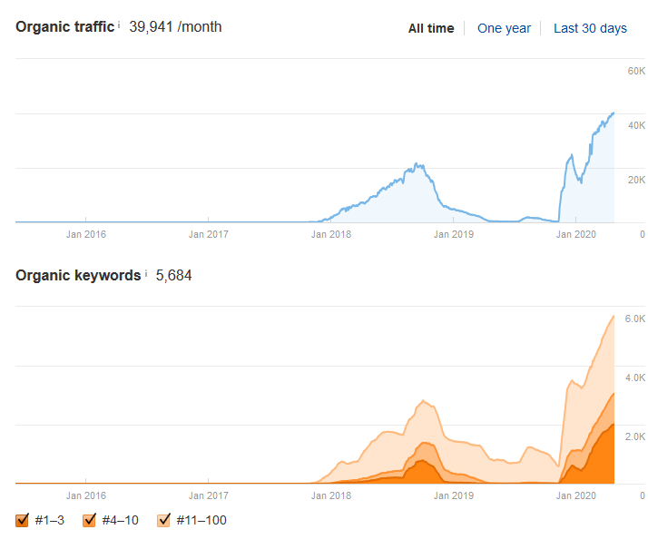648x549 pixels.
Task: Click Jan 2016 label on traffic chart
Action: [86, 234]
